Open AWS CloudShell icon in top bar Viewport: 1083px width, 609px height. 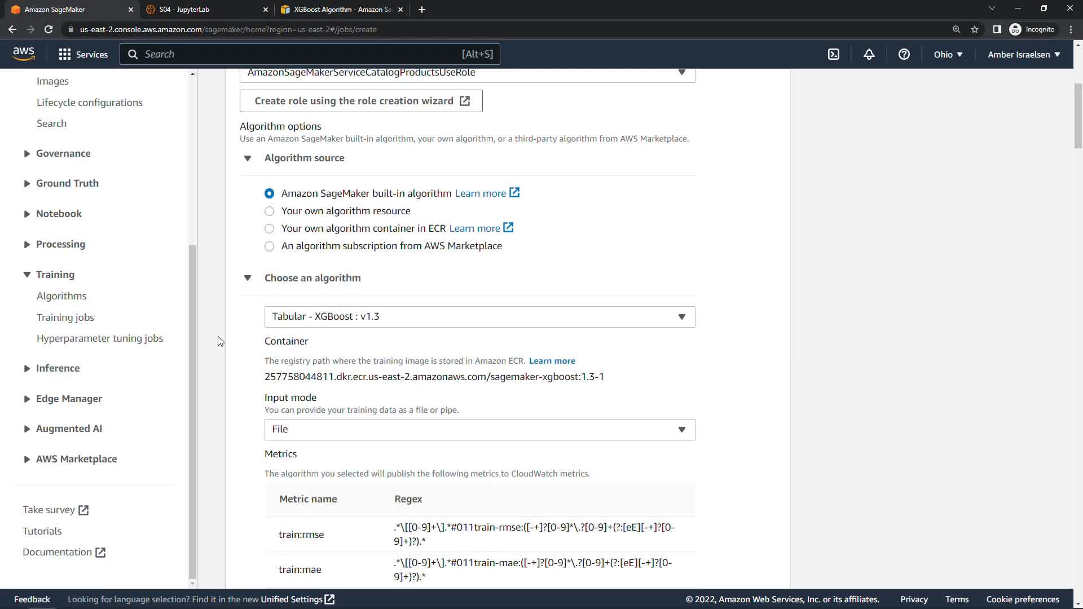(x=834, y=54)
